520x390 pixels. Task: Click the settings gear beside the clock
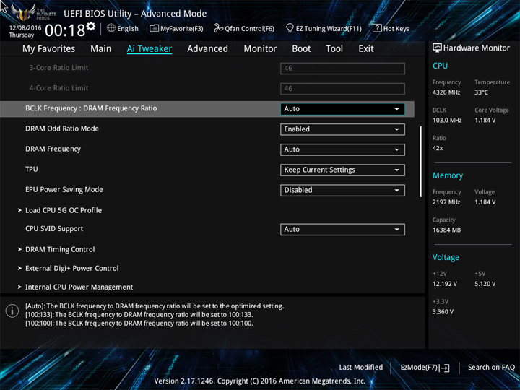tap(91, 26)
